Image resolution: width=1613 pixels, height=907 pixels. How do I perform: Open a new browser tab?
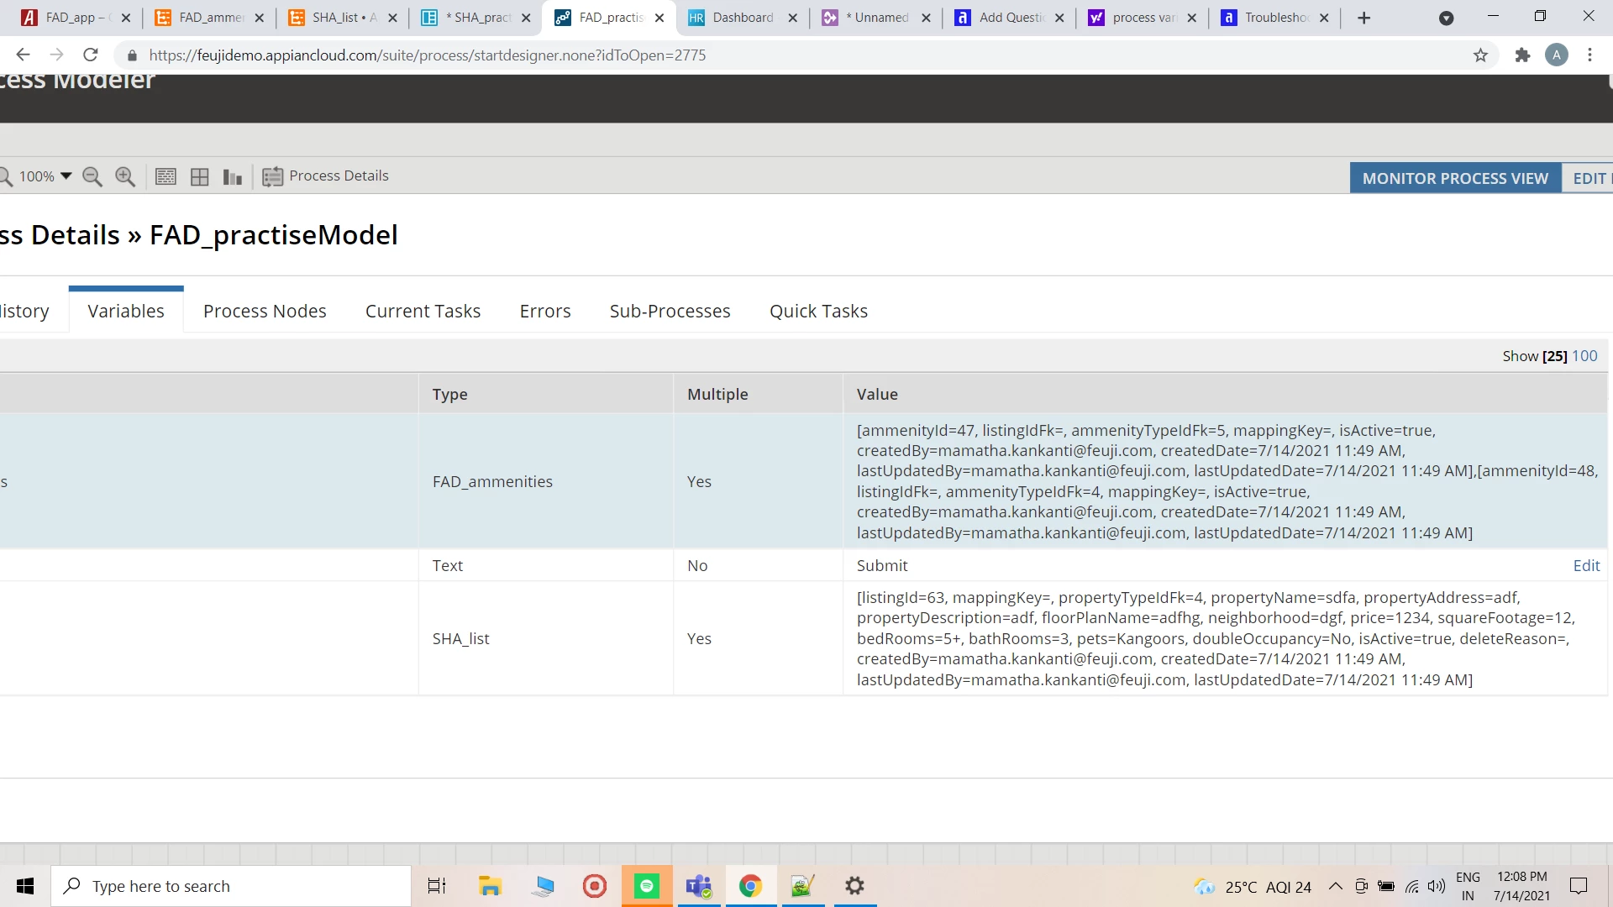tap(1363, 18)
